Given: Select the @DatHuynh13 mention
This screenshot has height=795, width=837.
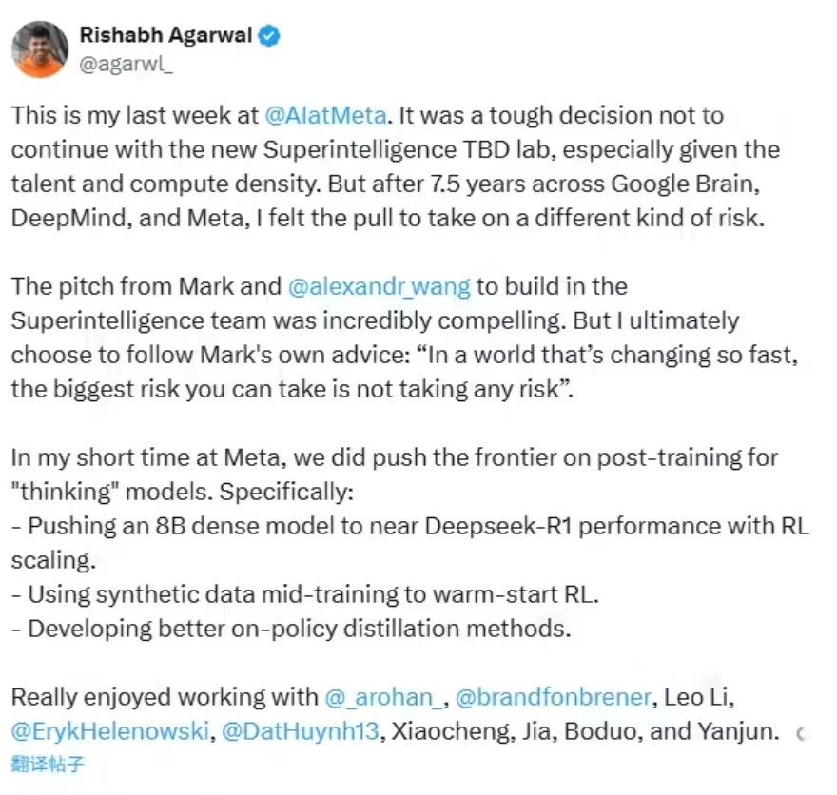Looking at the screenshot, I should pyautogui.click(x=300, y=731).
